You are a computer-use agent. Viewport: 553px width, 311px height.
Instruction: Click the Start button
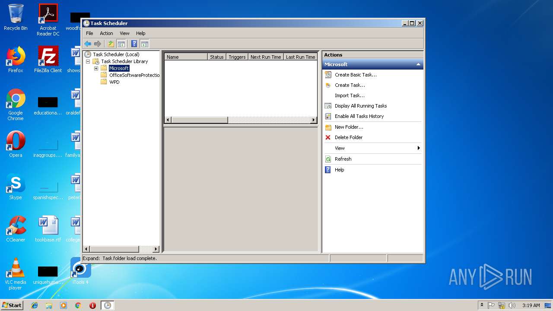[x=12, y=305]
